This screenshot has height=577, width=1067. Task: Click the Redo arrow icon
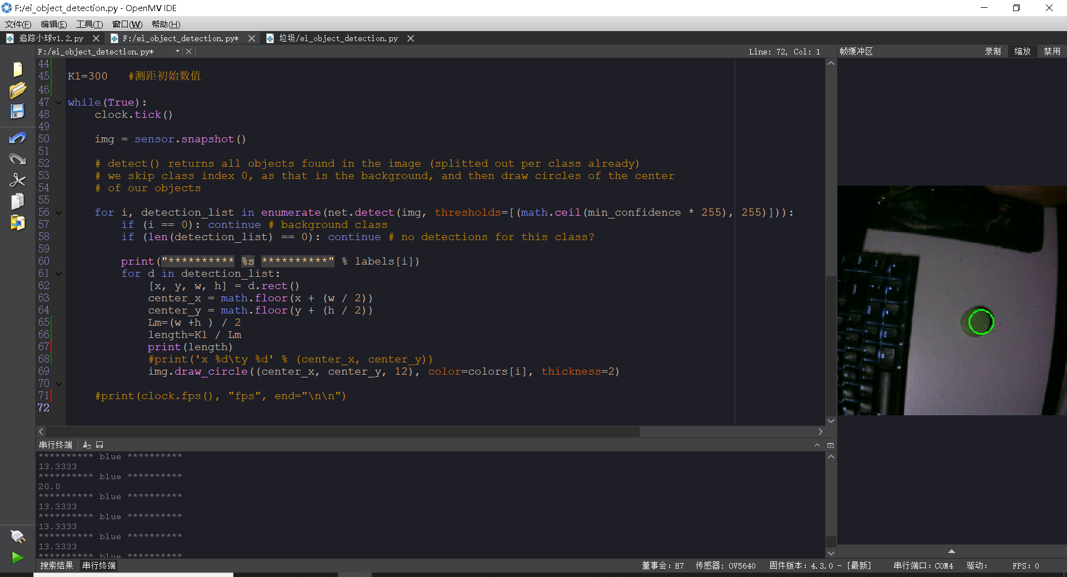[x=18, y=159]
